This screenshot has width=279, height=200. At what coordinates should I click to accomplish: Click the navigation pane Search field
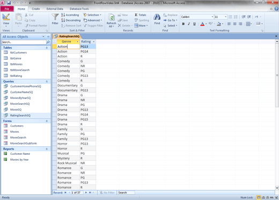pyautogui.click(x=24, y=42)
